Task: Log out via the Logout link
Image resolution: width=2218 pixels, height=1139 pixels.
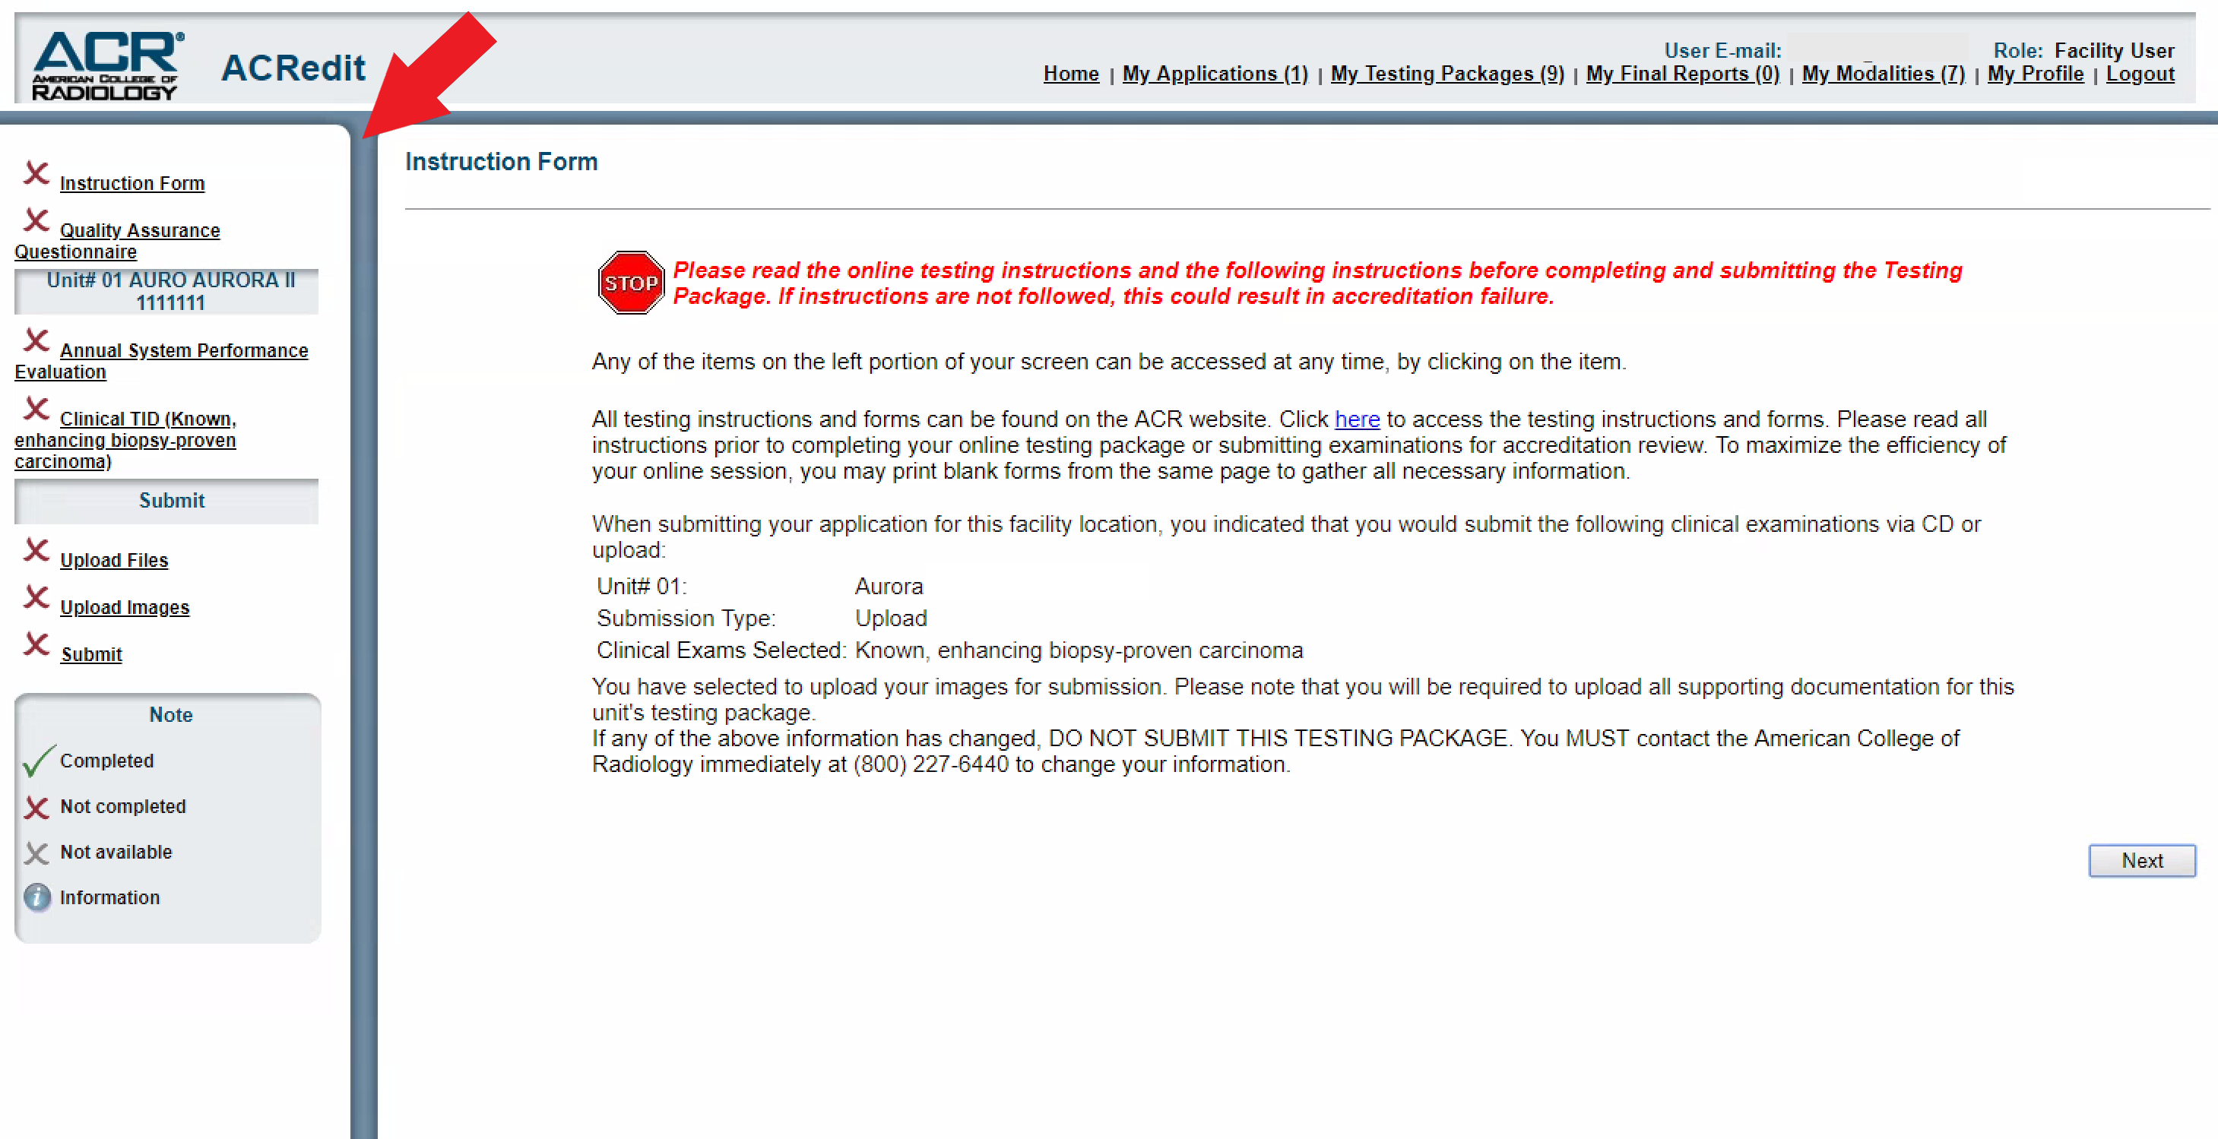Action: [2139, 74]
